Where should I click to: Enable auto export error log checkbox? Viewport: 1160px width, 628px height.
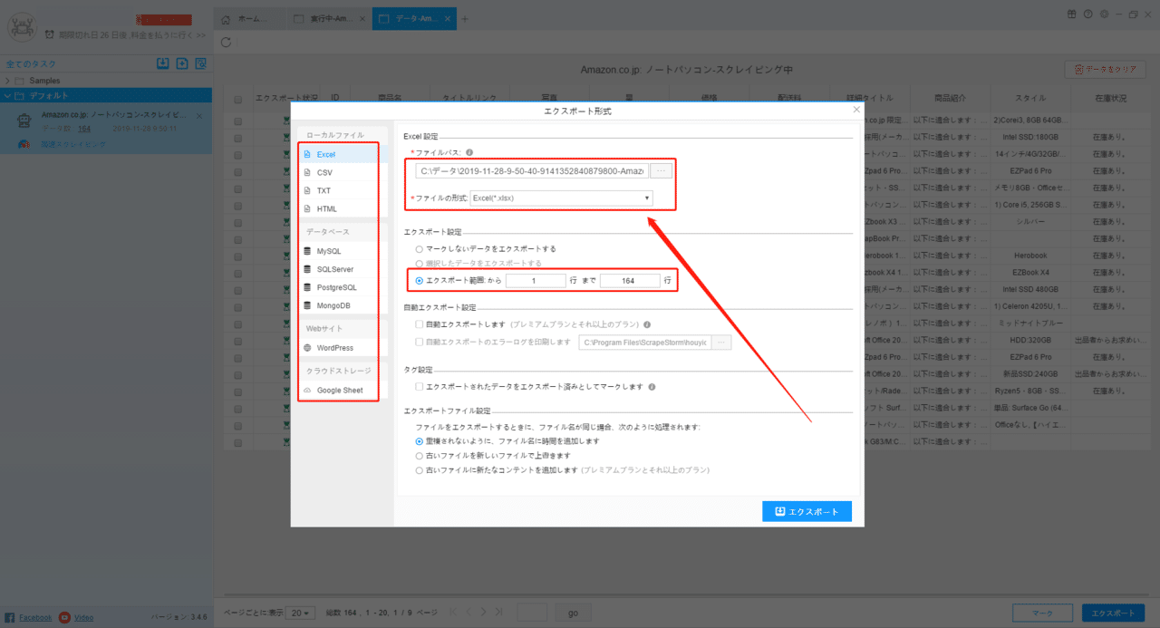click(419, 342)
